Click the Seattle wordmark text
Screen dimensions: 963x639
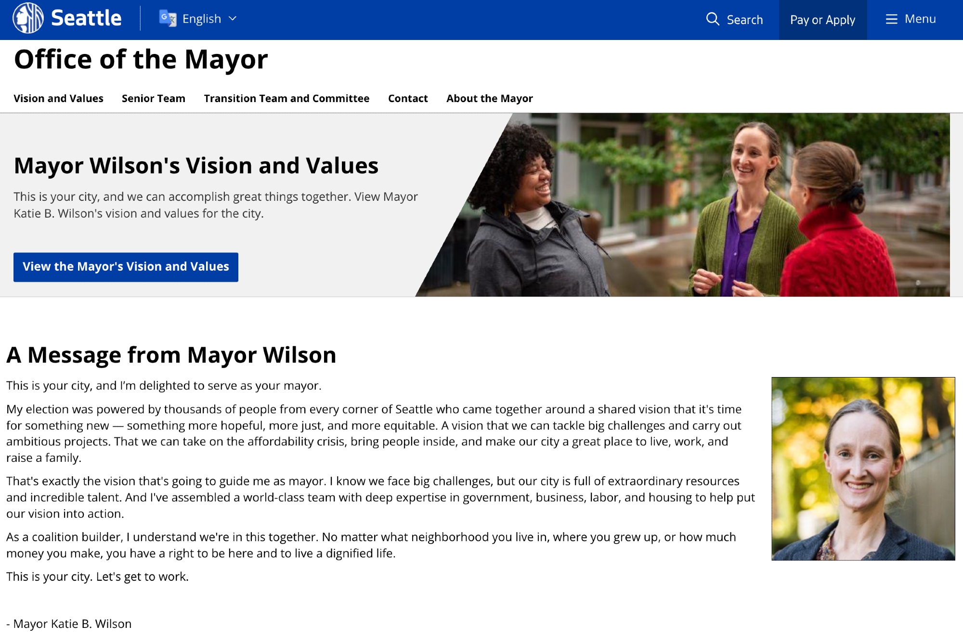click(x=86, y=18)
